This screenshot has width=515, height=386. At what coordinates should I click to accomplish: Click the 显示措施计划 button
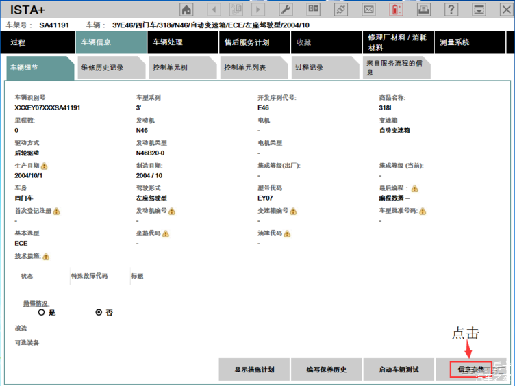click(254, 370)
